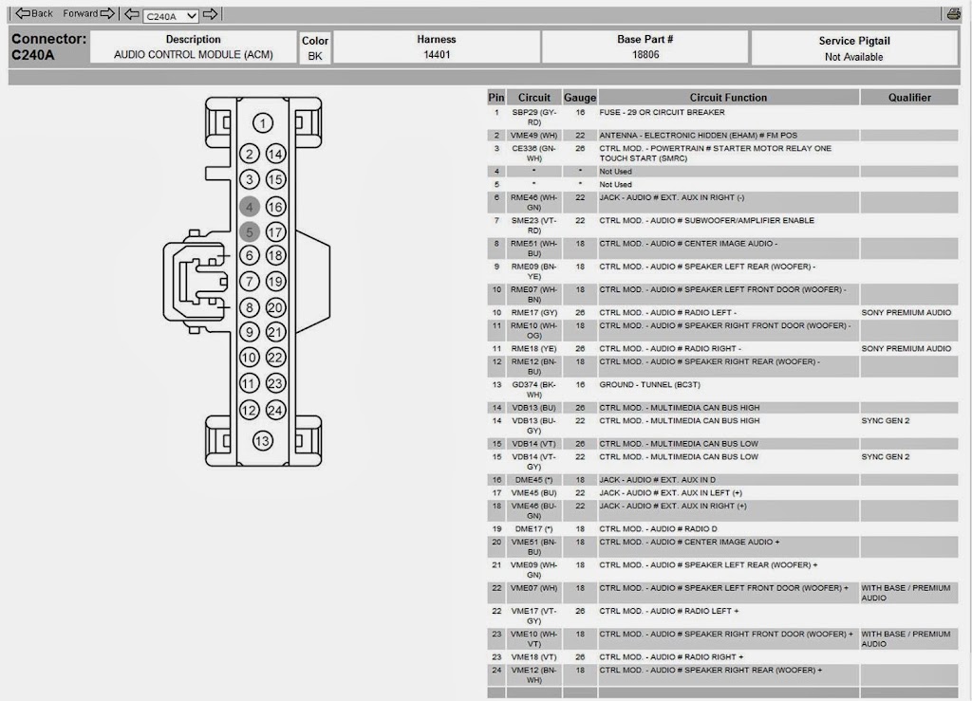Click 'SPEAKER RIGHT REAR (WOOFER) +' function
The image size is (972, 701).
click(x=710, y=670)
